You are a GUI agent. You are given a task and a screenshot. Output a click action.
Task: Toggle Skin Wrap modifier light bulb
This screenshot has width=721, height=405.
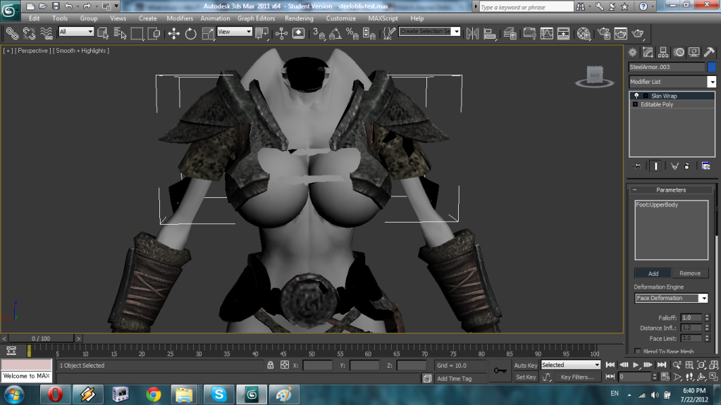click(x=636, y=96)
